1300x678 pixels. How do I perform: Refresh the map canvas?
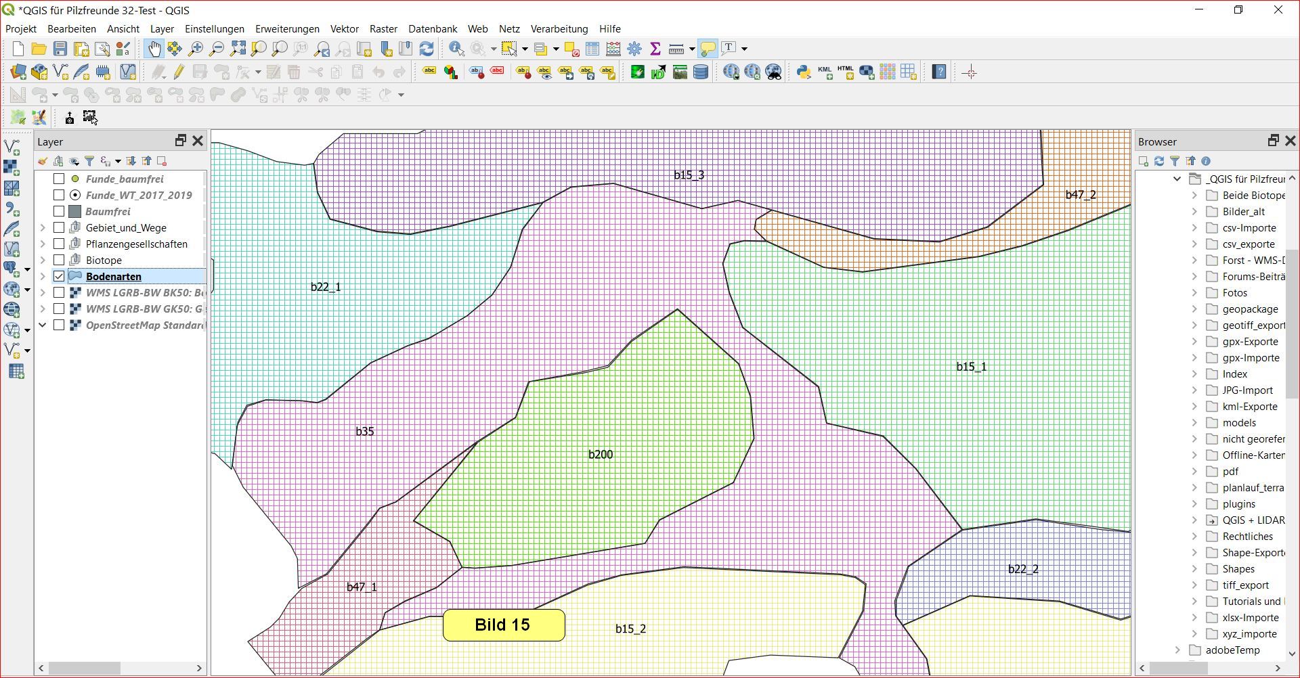[427, 49]
